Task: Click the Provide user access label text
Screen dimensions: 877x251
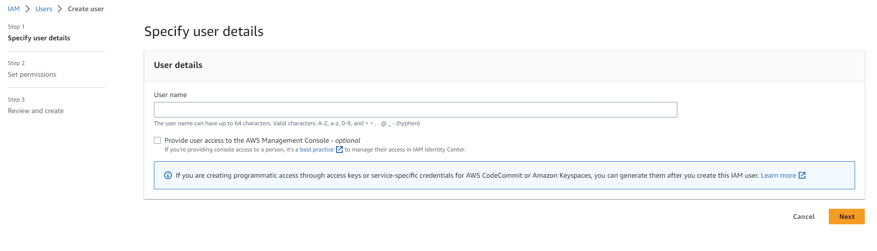Action: point(262,140)
